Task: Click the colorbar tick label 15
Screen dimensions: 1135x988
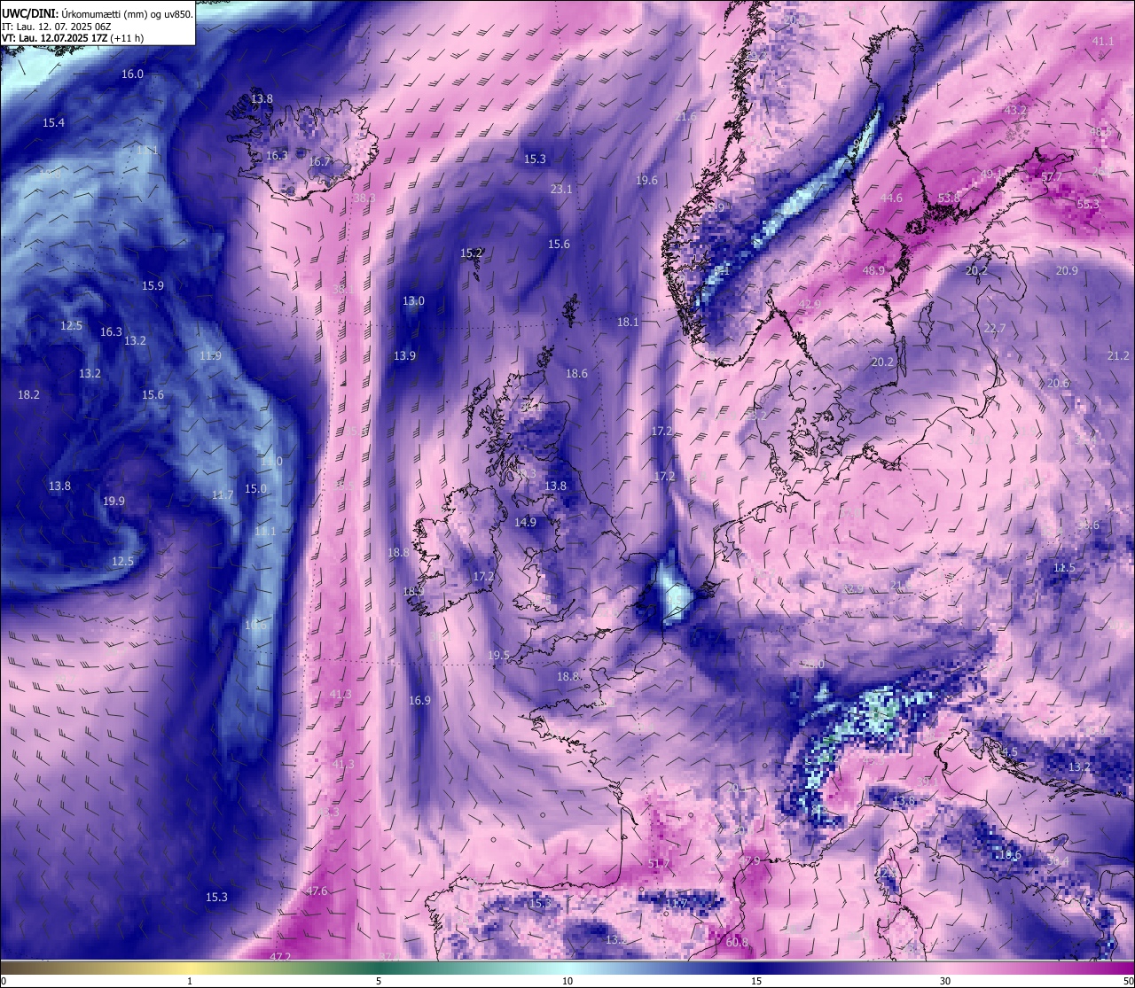Action: tap(756, 981)
